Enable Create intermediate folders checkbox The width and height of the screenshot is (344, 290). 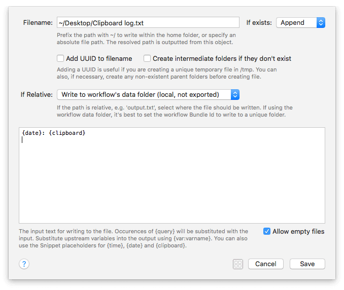point(147,58)
